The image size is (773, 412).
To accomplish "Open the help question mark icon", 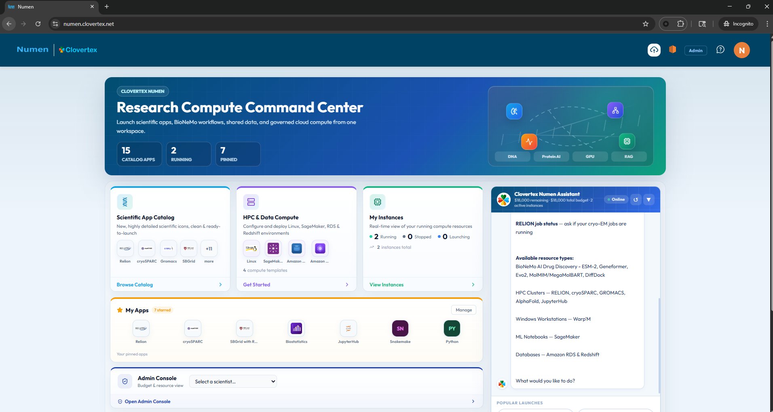I will 720,50.
